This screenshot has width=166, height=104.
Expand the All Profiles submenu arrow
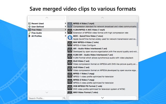point(66,36)
